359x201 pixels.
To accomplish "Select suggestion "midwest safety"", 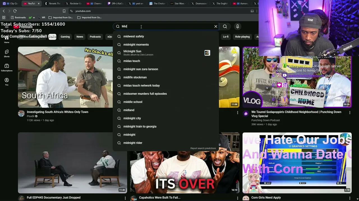I will point(166,36).
